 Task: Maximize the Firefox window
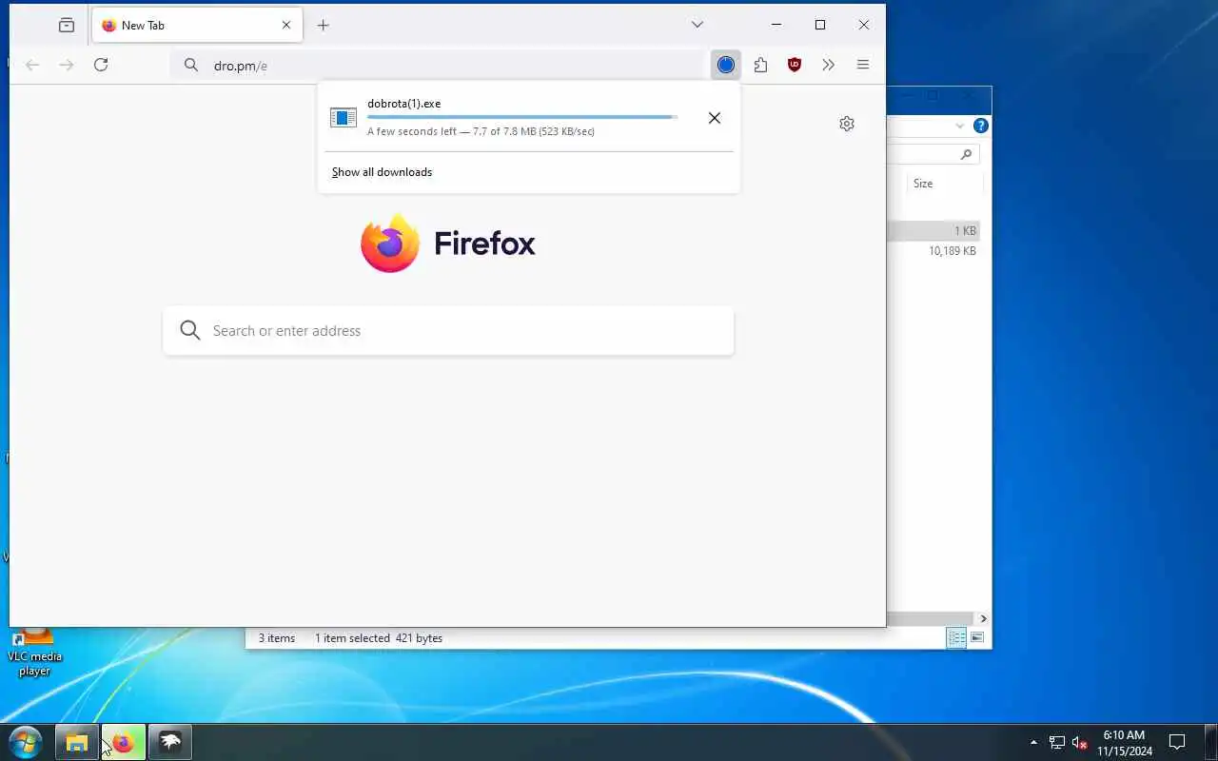click(820, 25)
